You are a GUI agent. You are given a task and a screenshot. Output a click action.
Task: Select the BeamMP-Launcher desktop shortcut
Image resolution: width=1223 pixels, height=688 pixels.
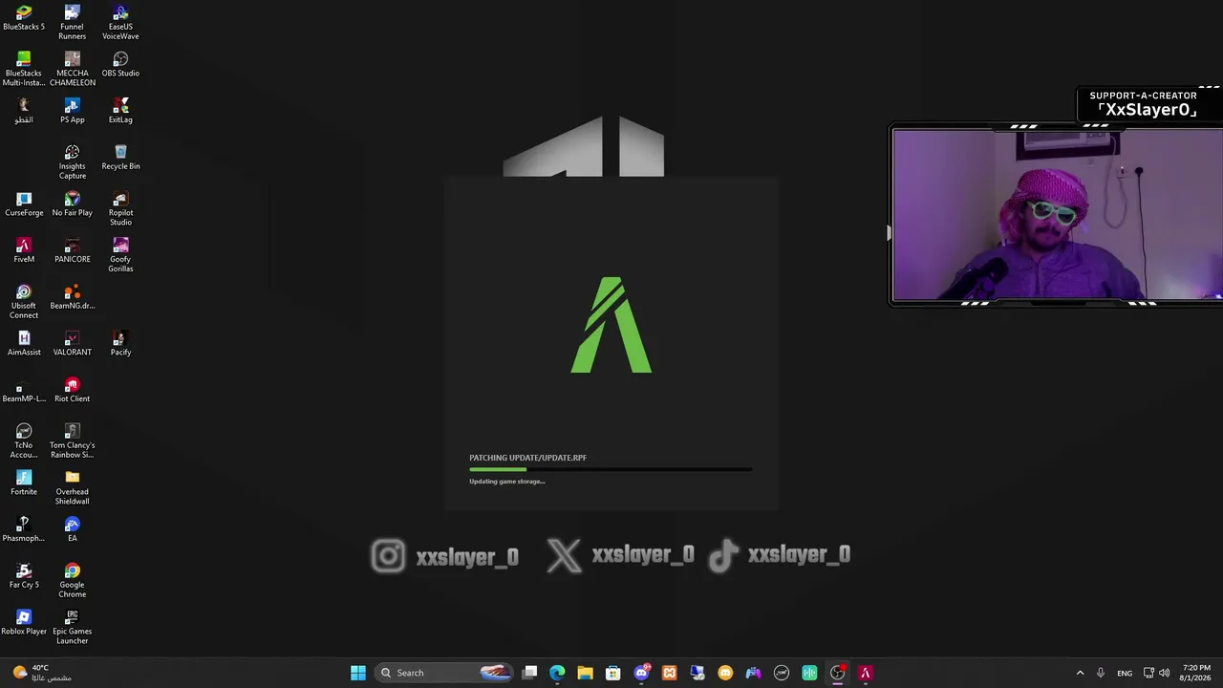coord(24,391)
